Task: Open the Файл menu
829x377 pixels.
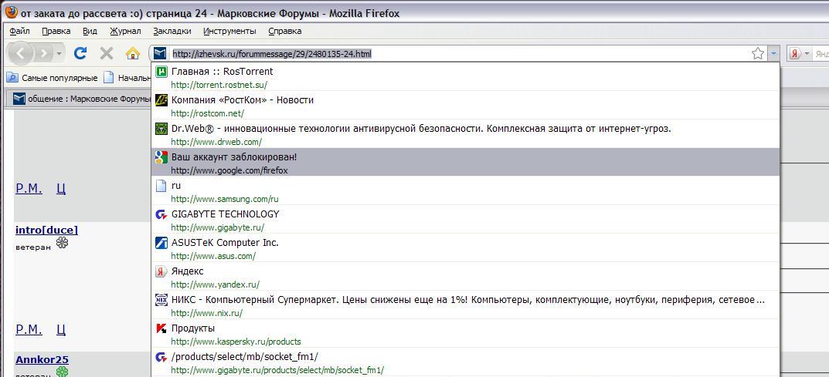Action: [19, 31]
